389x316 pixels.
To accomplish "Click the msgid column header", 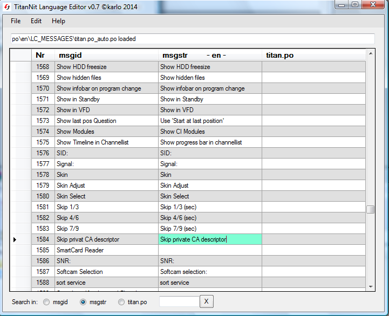I will [x=106, y=56].
